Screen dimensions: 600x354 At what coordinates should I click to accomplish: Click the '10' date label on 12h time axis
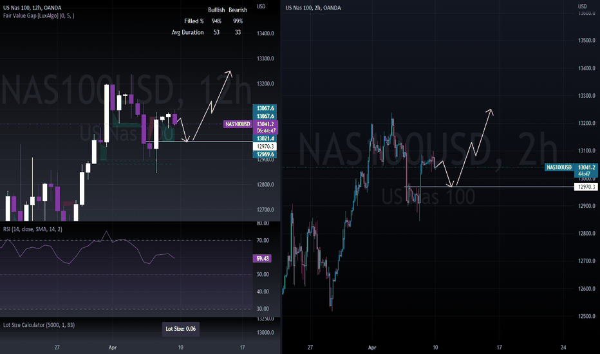pyautogui.click(x=181, y=348)
